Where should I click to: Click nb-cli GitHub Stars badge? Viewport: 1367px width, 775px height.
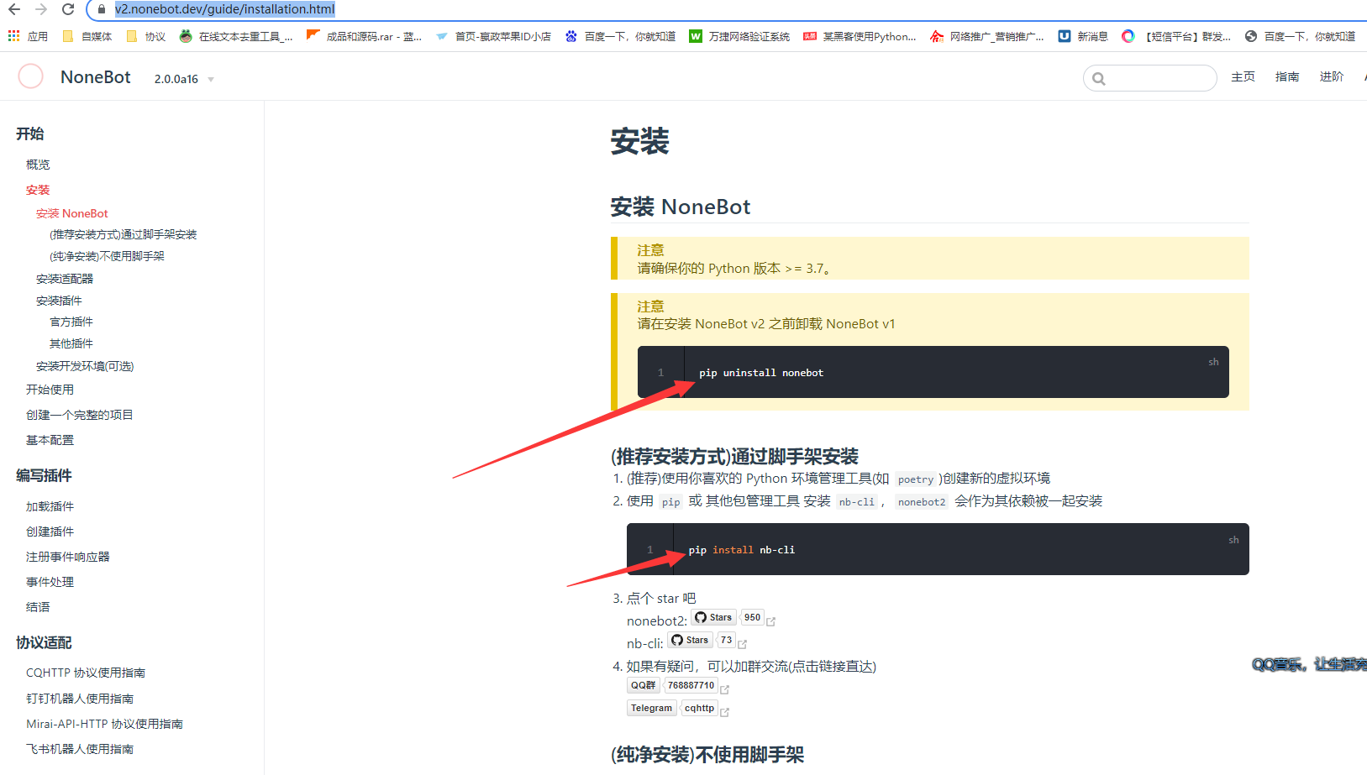point(690,640)
